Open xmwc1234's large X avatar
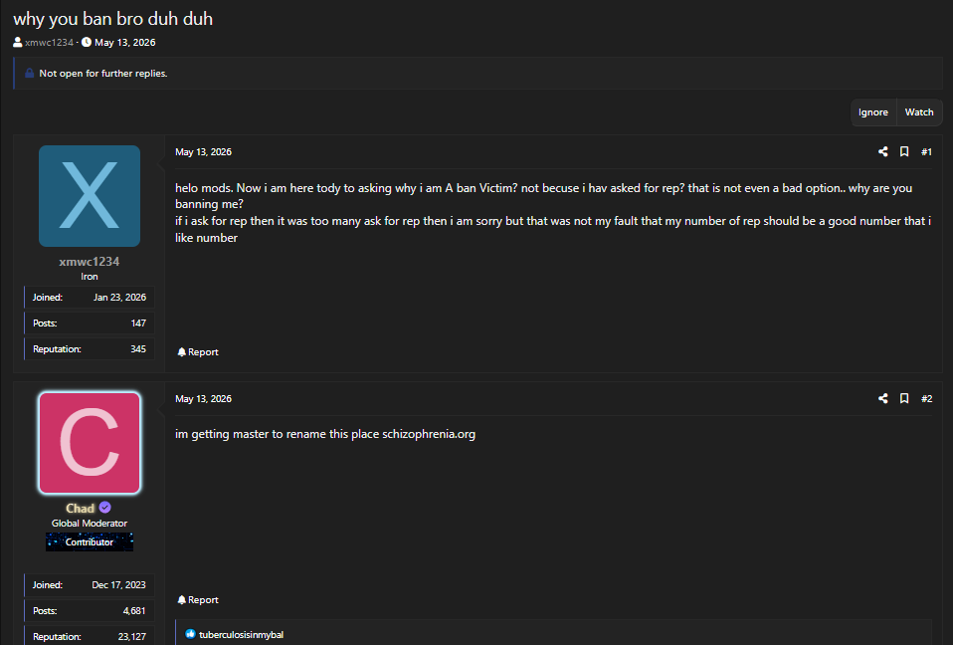Viewport: 953px width, 645px height. click(x=90, y=196)
